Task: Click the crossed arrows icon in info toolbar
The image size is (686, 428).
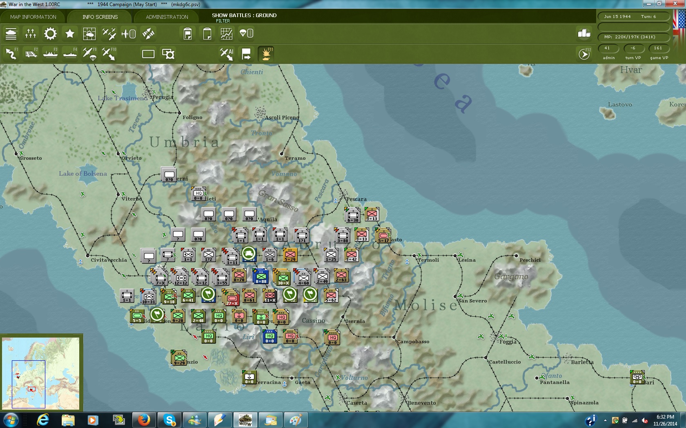Action: tap(148, 33)
